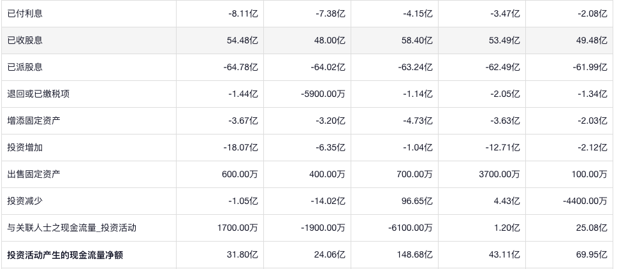Select the -5900.00万 tax value cell
619x269 pixels.
pos(323,94)
